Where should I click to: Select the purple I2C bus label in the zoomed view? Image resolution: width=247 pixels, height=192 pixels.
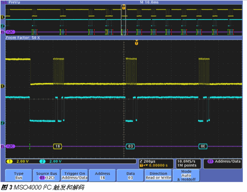pos(10,146)
